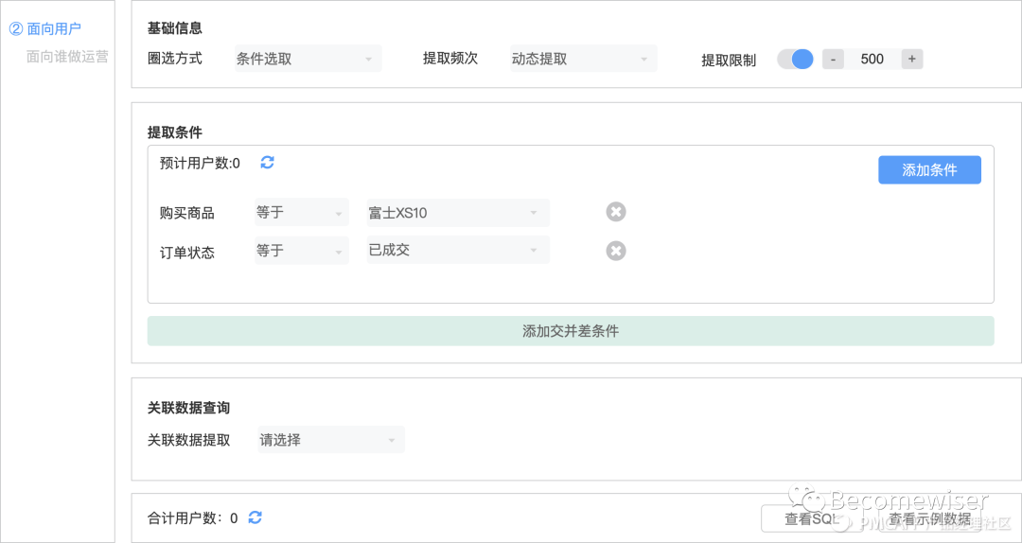Refresh the 预计用户数 estimated user count

point(267,163)
